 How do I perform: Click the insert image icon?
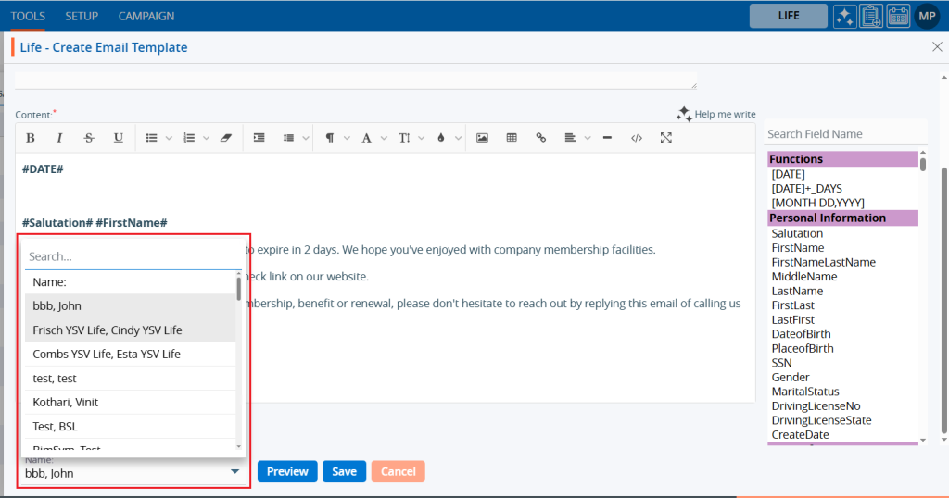[x=482, y=138]
